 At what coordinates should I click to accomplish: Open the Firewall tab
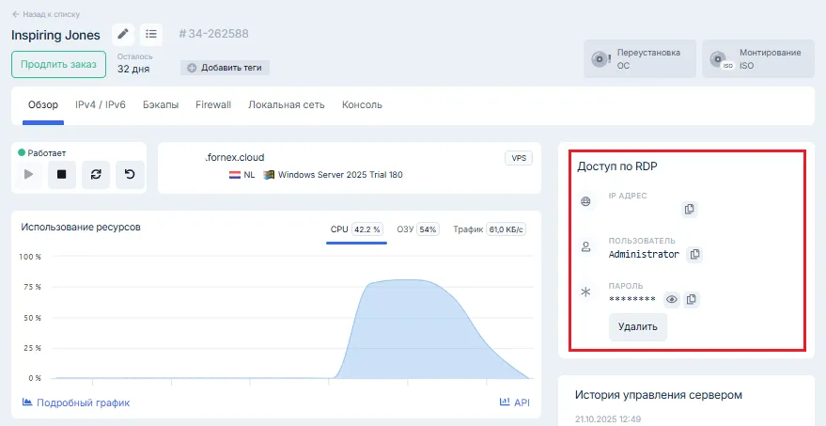[213, 105]
